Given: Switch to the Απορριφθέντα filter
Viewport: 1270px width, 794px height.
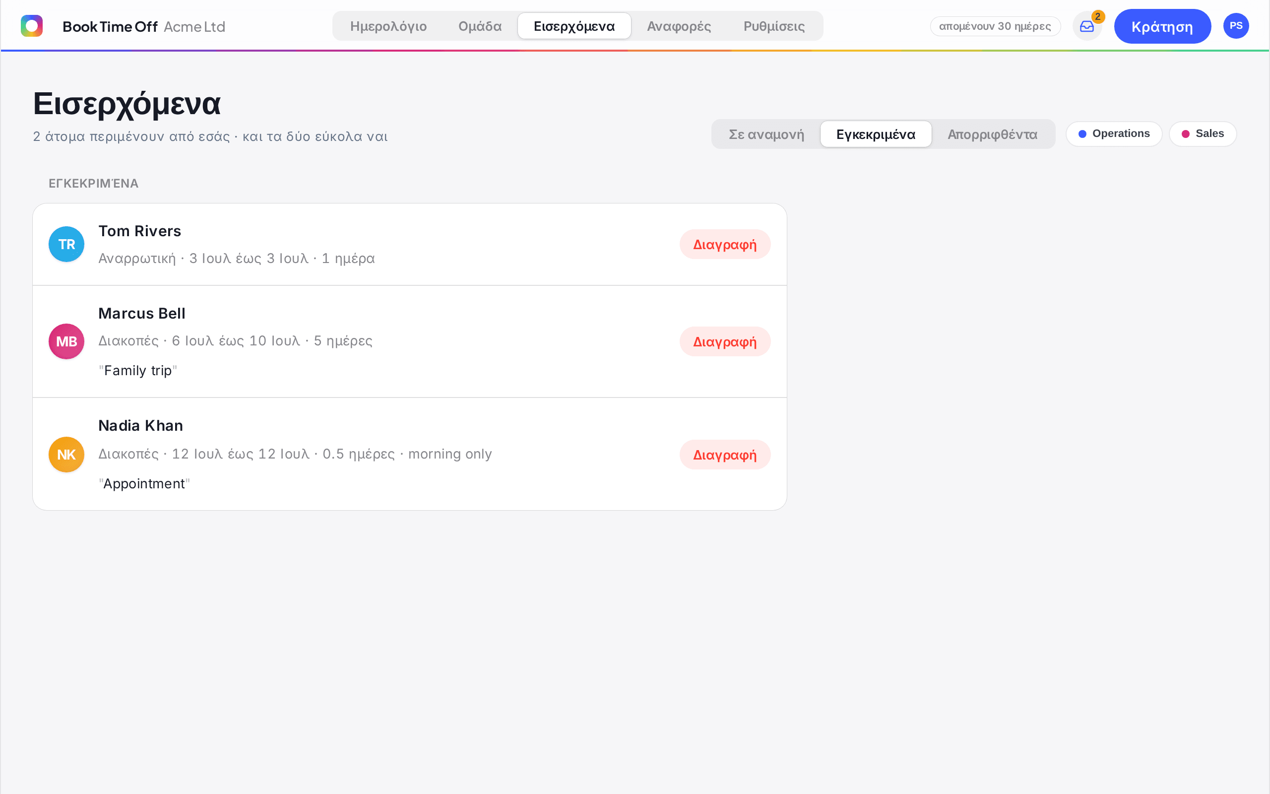Looking at the screenshot, I should pos(992,134).
